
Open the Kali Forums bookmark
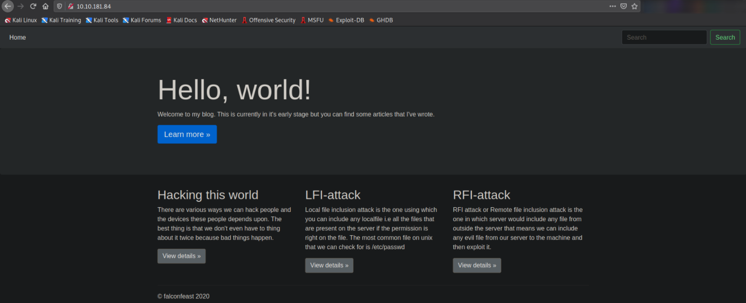pos(142,20)
